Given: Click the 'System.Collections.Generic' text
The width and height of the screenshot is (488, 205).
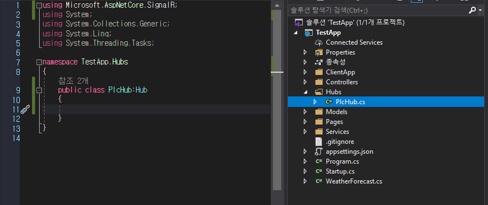Looking at the screenshot, I should point(117,24).
